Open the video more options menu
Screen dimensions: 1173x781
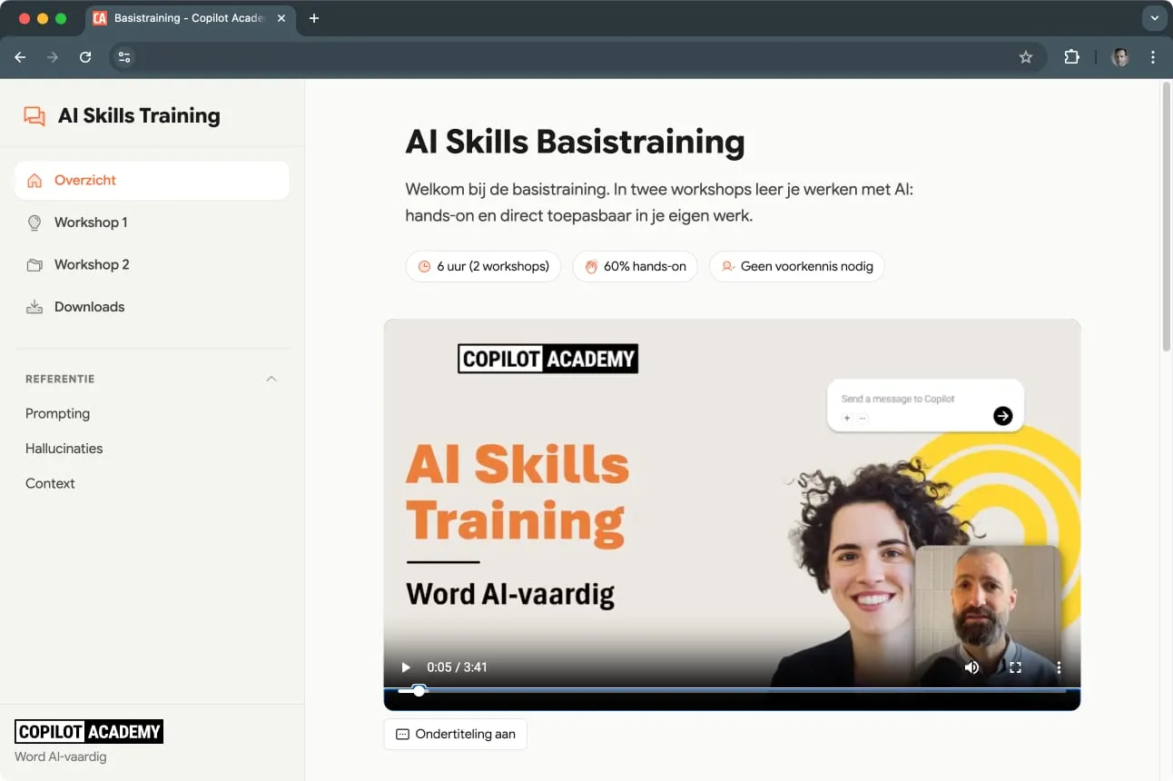click(x=1059, y=667)
